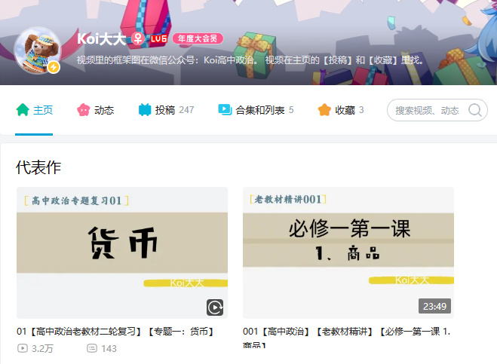Click the blue TV icon for 投稿
Screen dimensions: 497x364
(145, 110)
